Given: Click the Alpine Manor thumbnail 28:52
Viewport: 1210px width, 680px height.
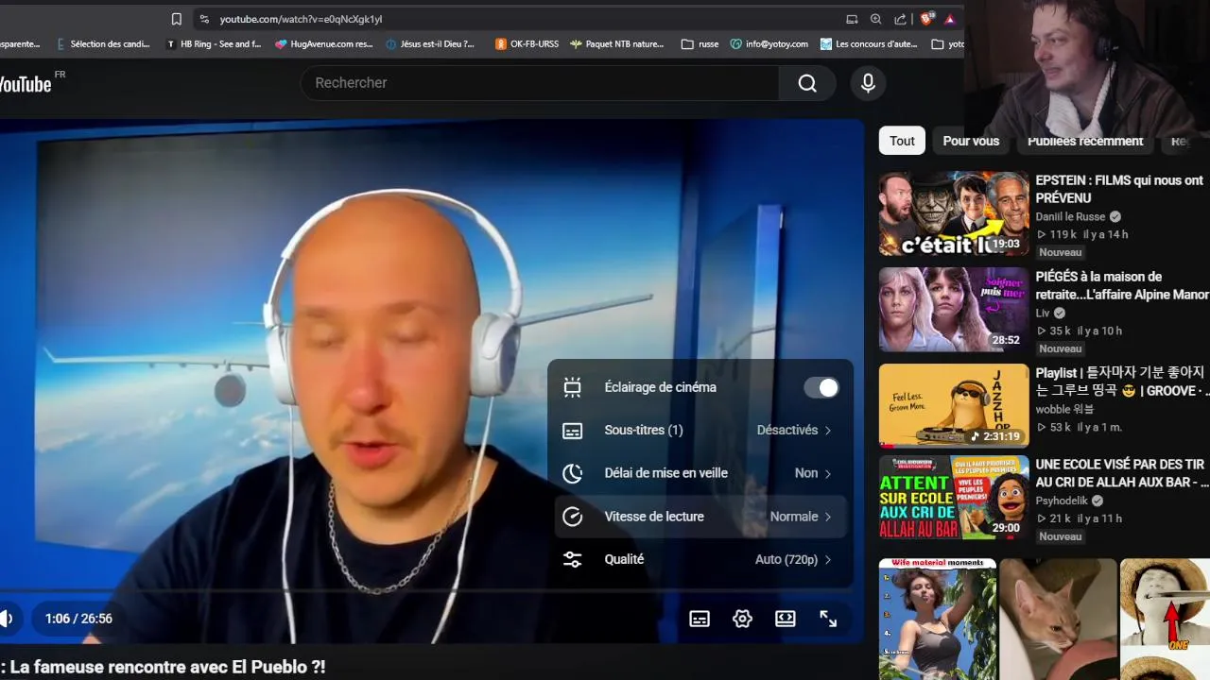Looking at the screenshot, I should pyautogui.click(x=954, y=310).
